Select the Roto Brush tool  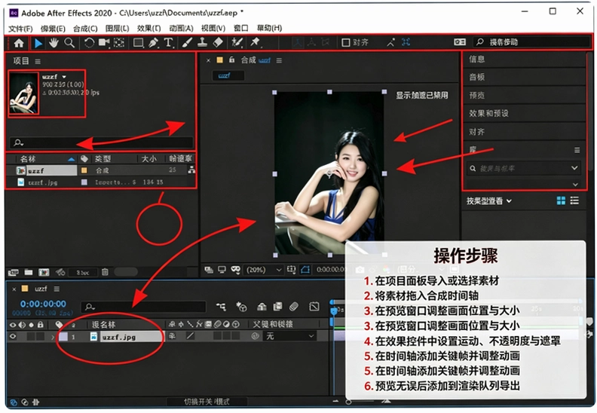point(237,43)
